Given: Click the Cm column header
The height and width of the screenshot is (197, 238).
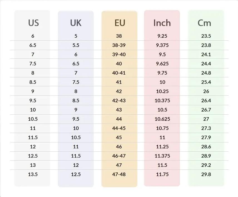Looking at the screenshot, I should (x=204, y=23).
